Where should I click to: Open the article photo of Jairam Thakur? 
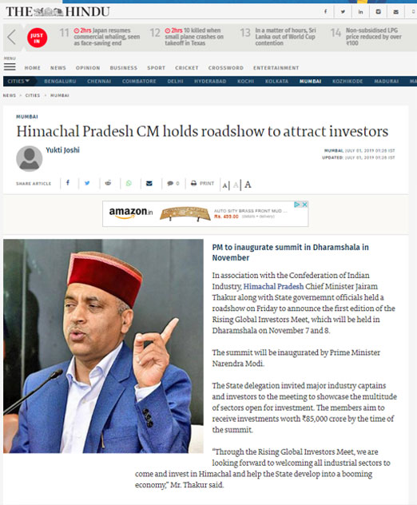coord(103,346)
